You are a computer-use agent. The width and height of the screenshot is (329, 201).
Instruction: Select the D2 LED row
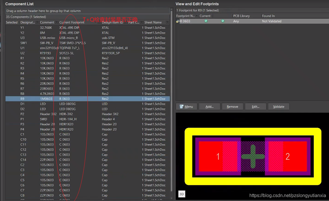pos(87,109)
